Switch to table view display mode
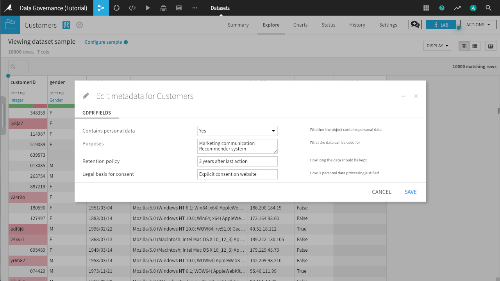The height and width of the screenshot is (281, 500). pyautogui.click(x=464, y=46)
